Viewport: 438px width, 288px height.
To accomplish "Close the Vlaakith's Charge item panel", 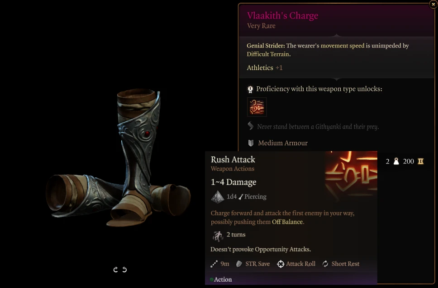I will [x=433, y=4].
